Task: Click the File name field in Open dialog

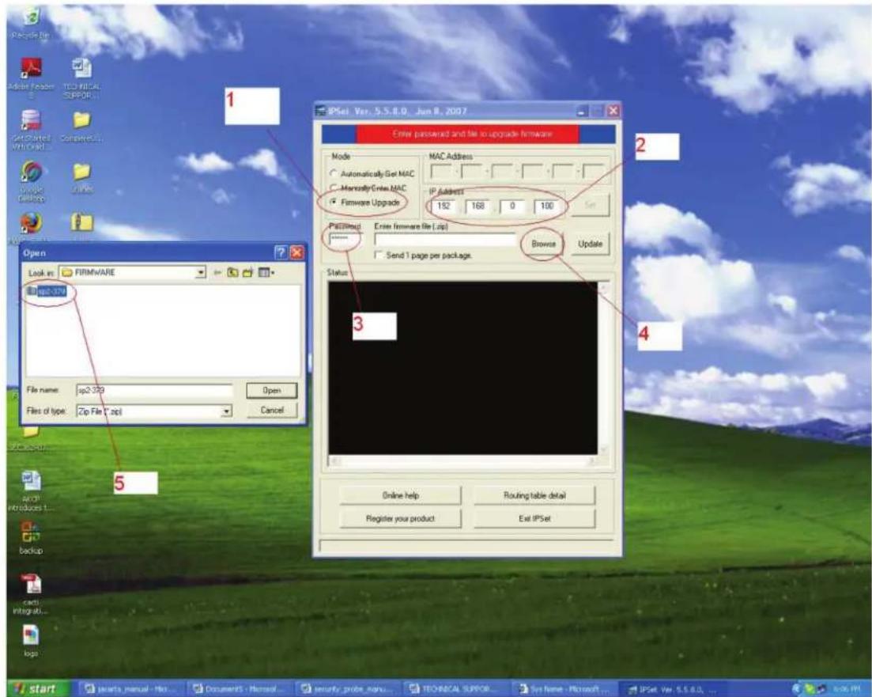Action: [154, 390]
